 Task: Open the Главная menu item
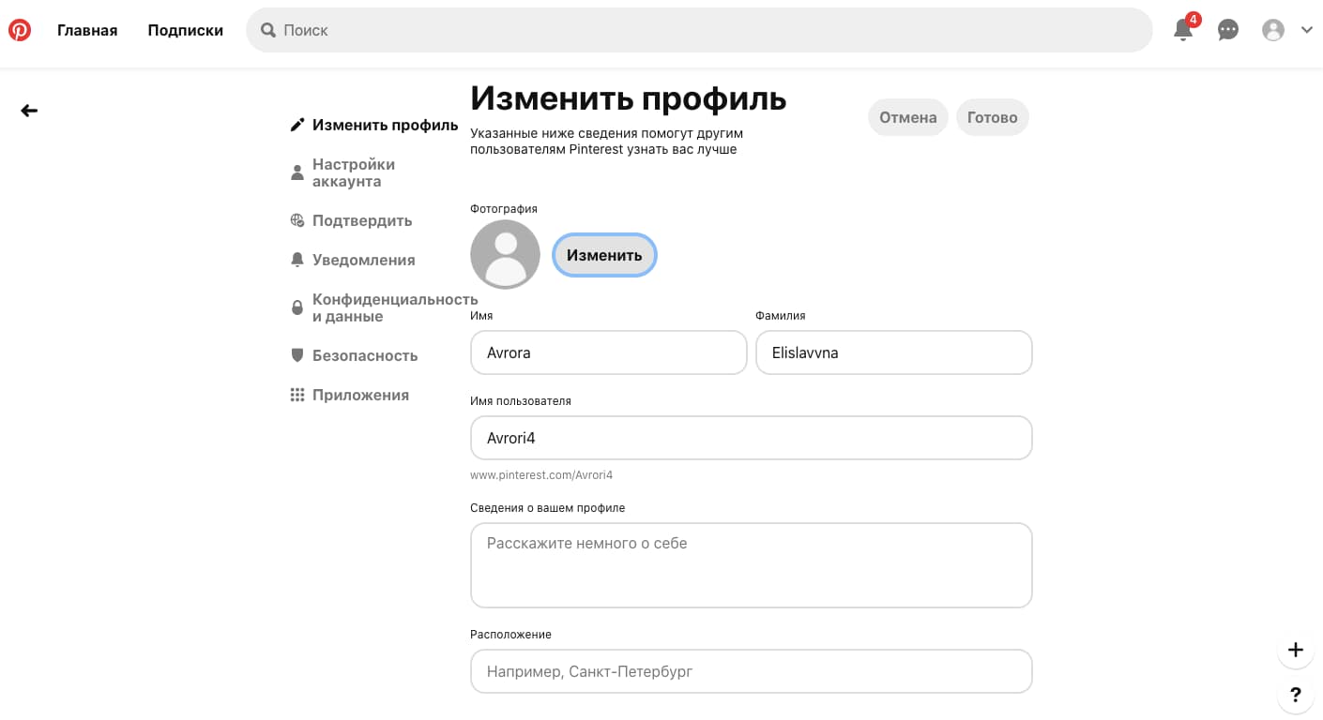point(86,29)
